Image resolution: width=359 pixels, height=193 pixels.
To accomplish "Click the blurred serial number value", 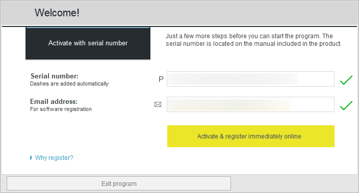I will (234, 79).
